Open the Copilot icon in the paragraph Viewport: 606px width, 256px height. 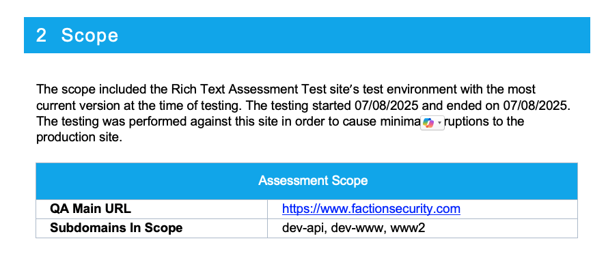tap(428, 123)
